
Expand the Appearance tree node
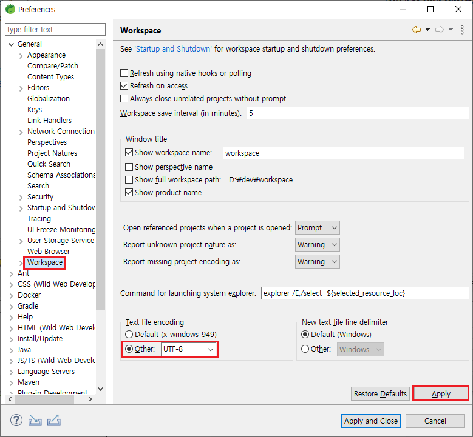tap(21, 56)
